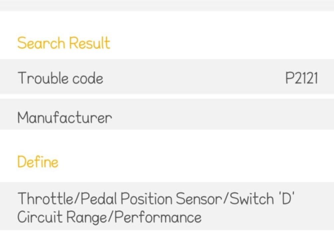Click the Search Result heading
Viewport: 334px width, 251px height.
[63, 43]
